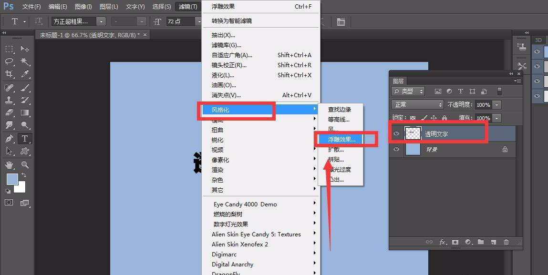Hide the 透明文字 layer
Image resolution: width=548 pixels, height=275 pixels.
(x=396, y=133)
